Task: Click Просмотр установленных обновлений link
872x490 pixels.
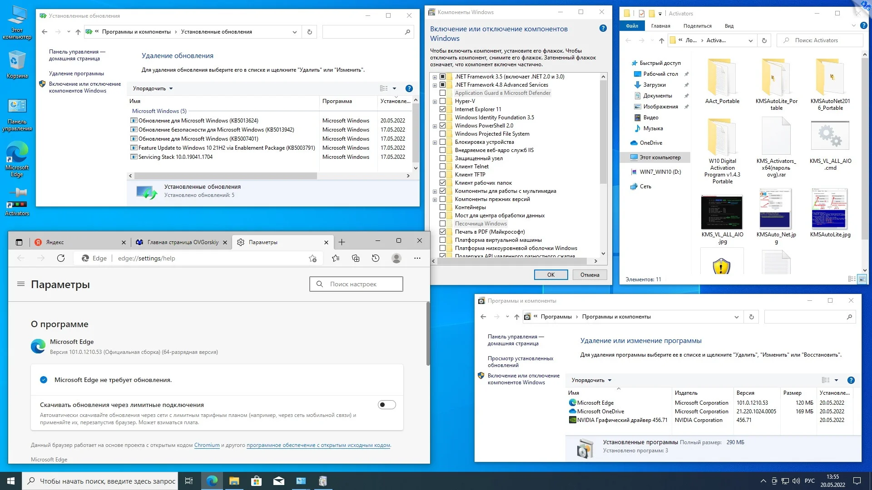Action: (520, 362)
